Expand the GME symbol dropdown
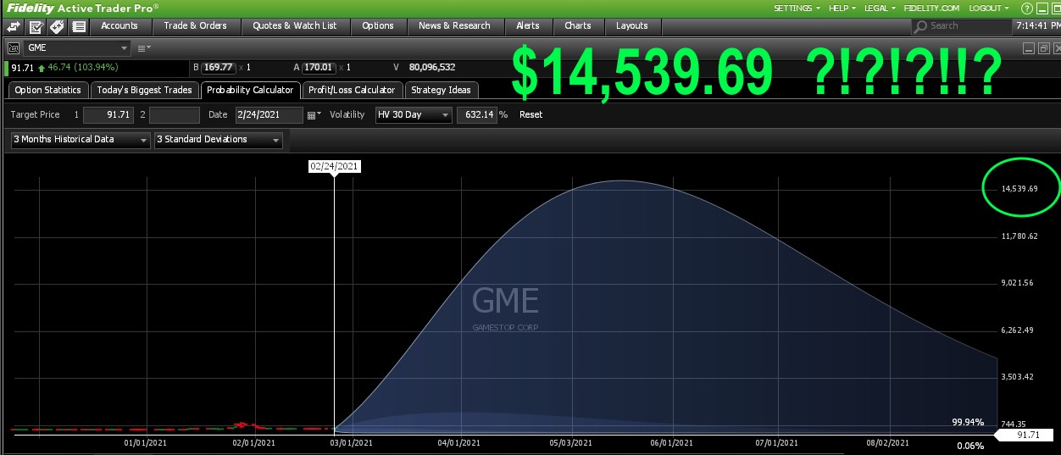 pos(124,48)
